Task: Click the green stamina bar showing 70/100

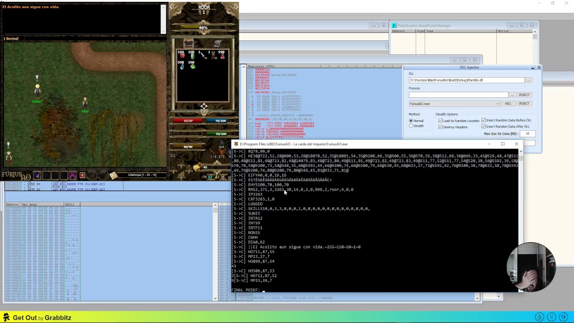Action: pos(220,134)
